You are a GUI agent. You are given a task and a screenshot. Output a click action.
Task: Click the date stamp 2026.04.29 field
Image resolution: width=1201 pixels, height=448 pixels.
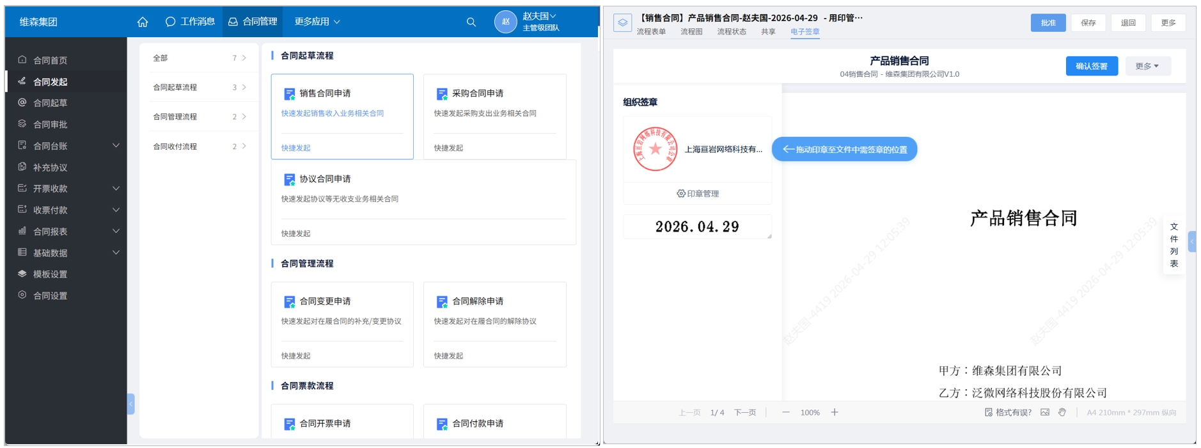point(697,227)
